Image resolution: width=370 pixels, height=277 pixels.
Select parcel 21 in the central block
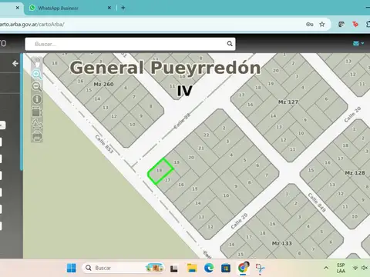(x=201, y=149)
